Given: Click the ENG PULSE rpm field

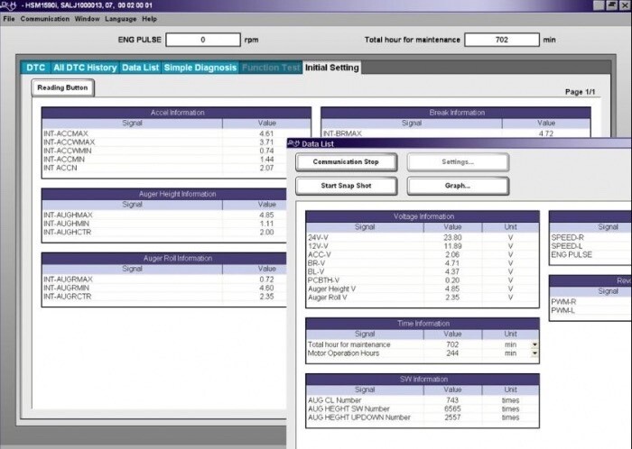Looking at the screenshot, I should coord(203,40).
